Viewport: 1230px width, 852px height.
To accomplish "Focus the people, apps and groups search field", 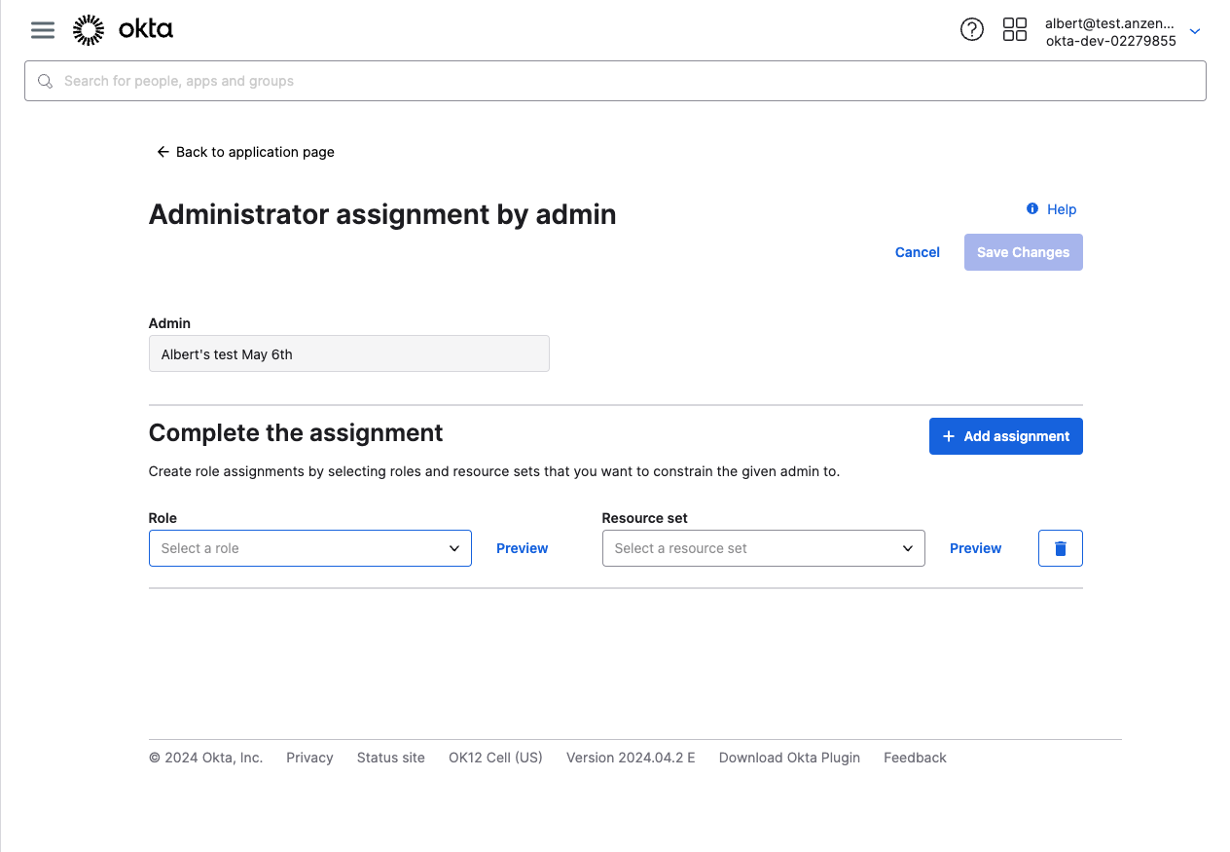I will (x=623, y=81).
